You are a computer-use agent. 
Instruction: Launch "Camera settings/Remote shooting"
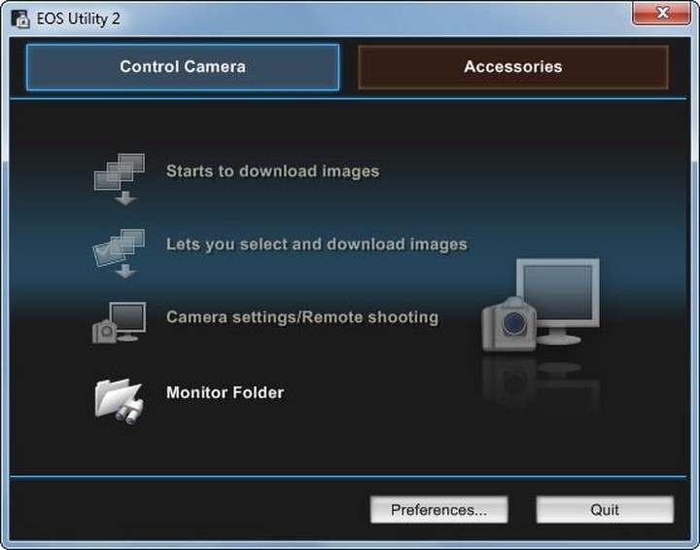pyautogui.click(x=301, y=317)
